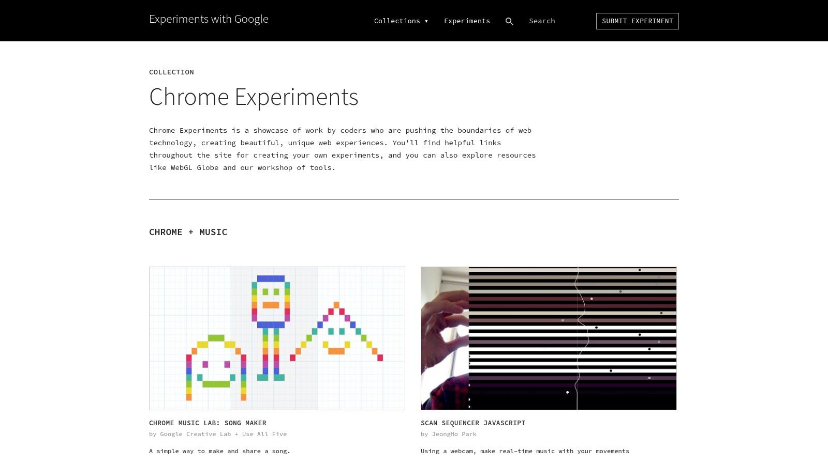Open the Song Maker pixel-art thumbnail
The image size is (828, 465).
click(x=277, y=338)
